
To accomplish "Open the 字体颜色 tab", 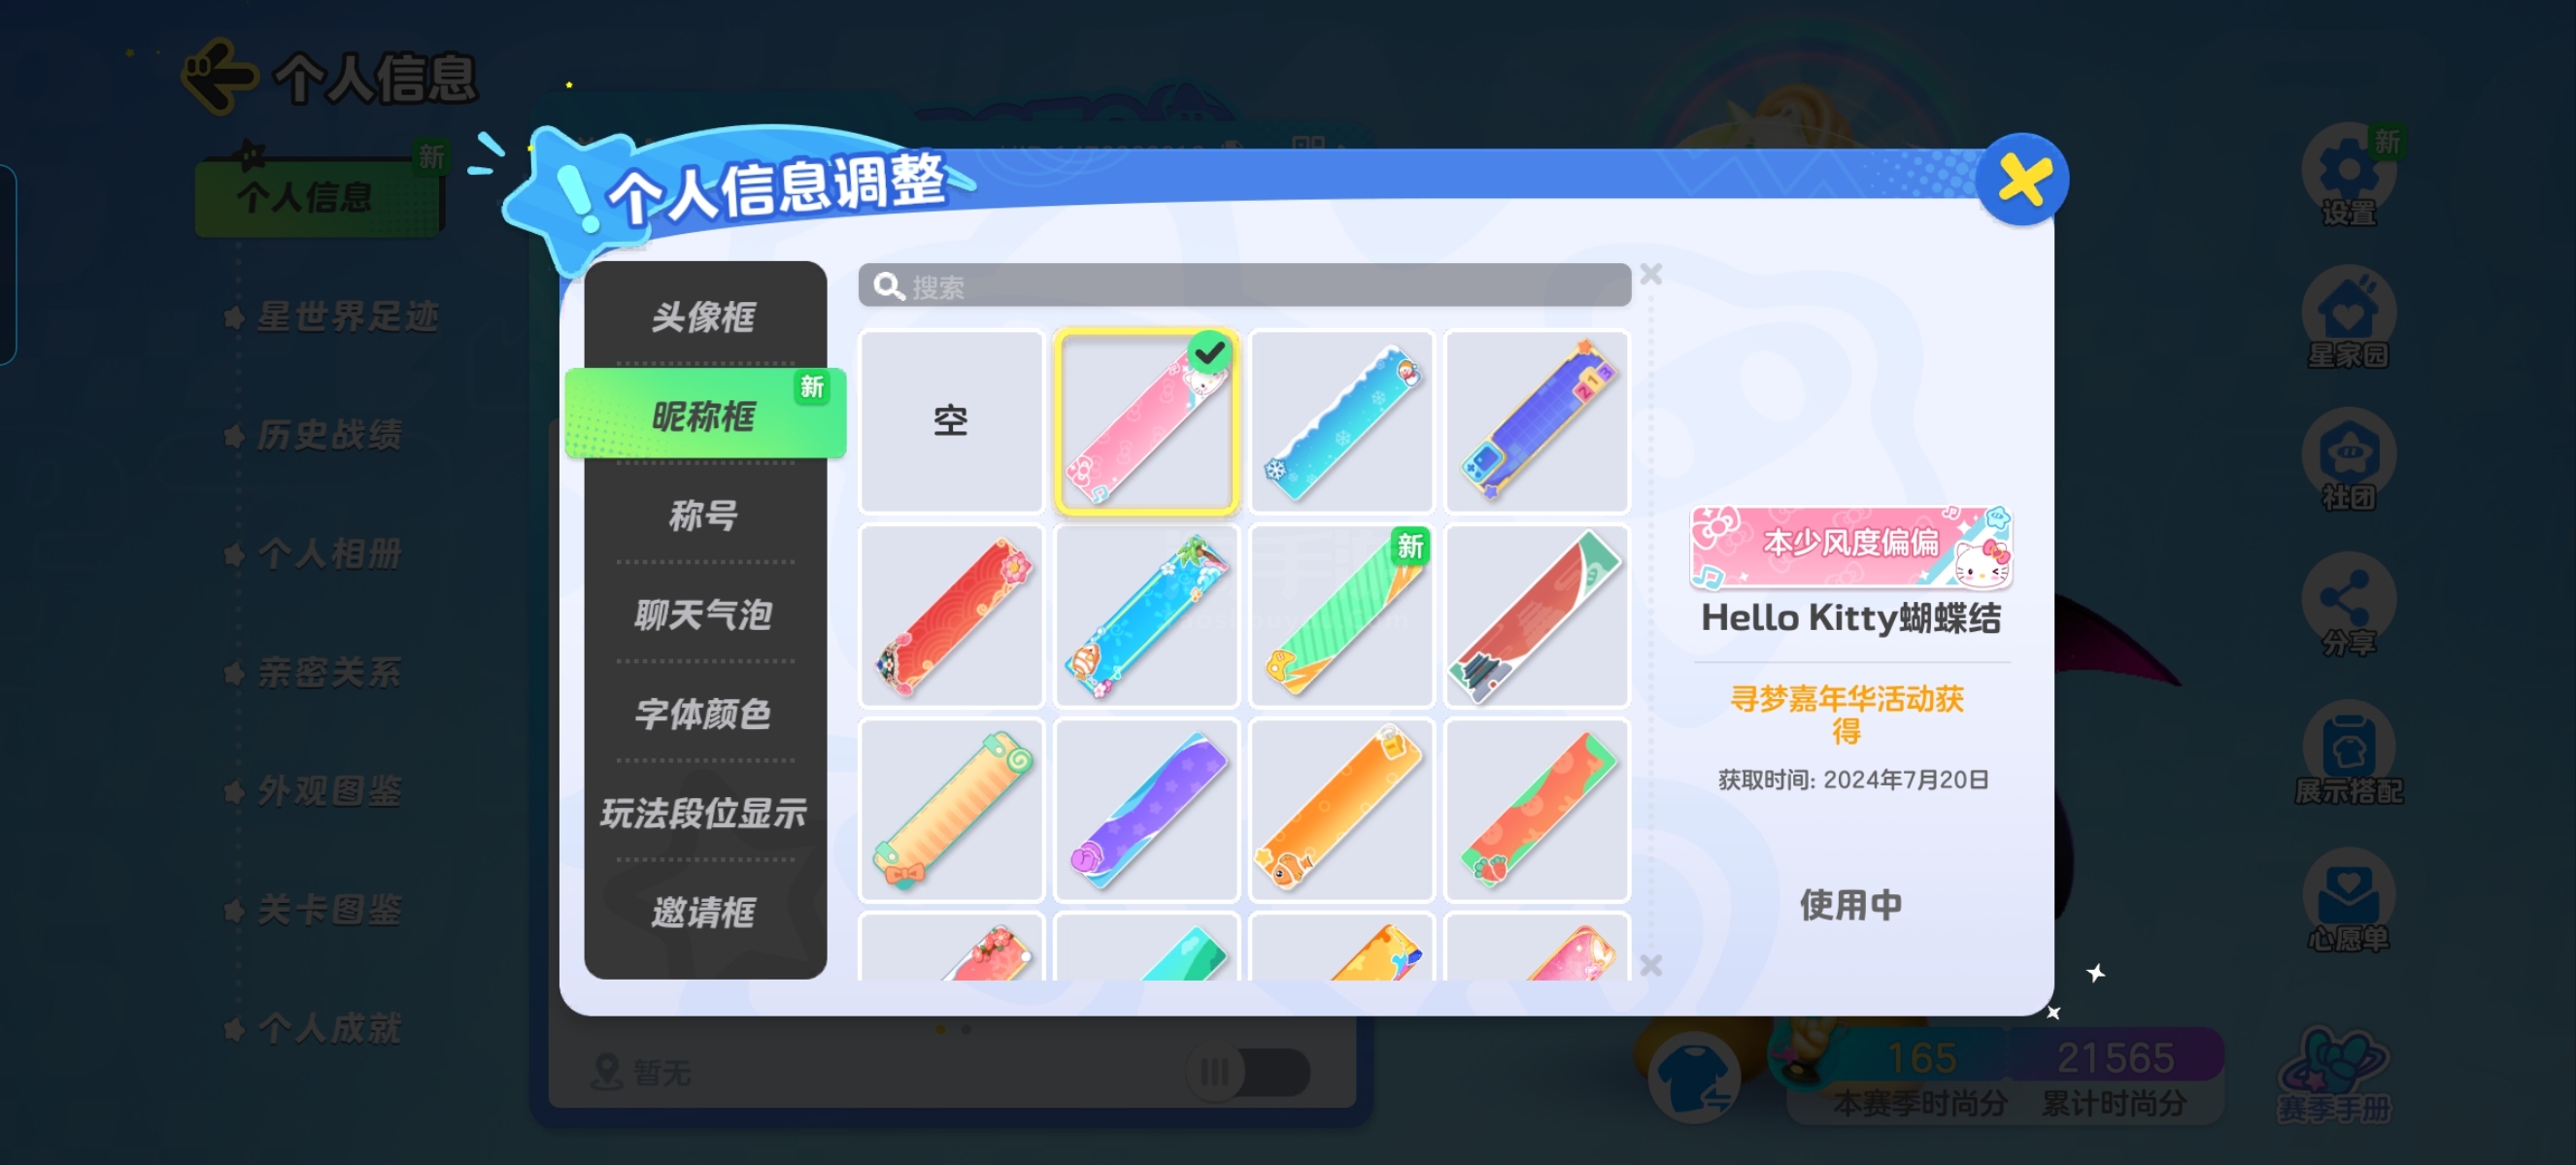I will (x=705, y=714).
